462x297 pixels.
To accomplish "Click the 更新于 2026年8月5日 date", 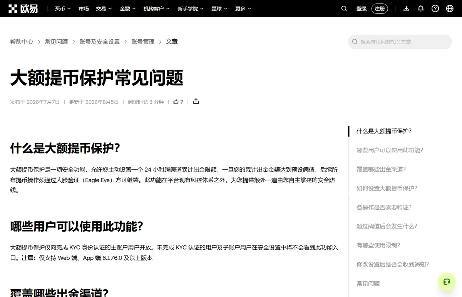I will (x=94, y=102).
